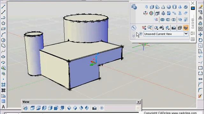Create a Box solid from dashboard
The width and height of the screenshot is (204, 114).
coord(152,7)
